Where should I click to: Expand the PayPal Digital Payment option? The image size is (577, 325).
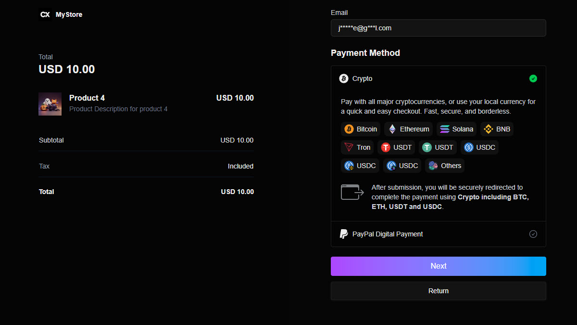point(388,234)
